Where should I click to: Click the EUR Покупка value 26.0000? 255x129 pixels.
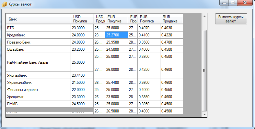[x=116, y=70]
